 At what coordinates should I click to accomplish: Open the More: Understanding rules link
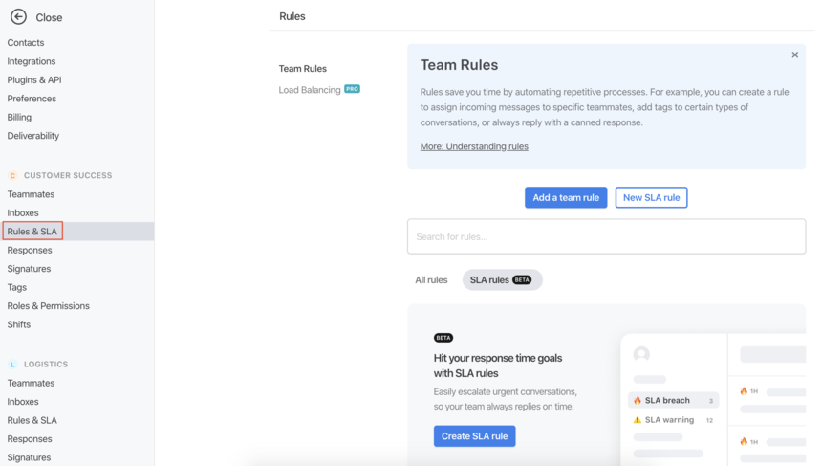[474, 146]
